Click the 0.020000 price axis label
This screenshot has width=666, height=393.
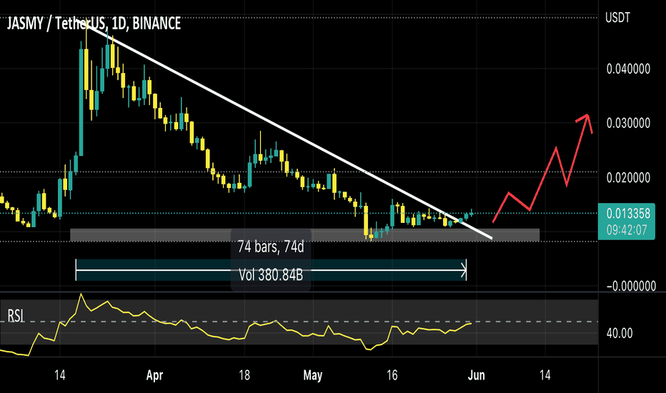pos(628,178)
